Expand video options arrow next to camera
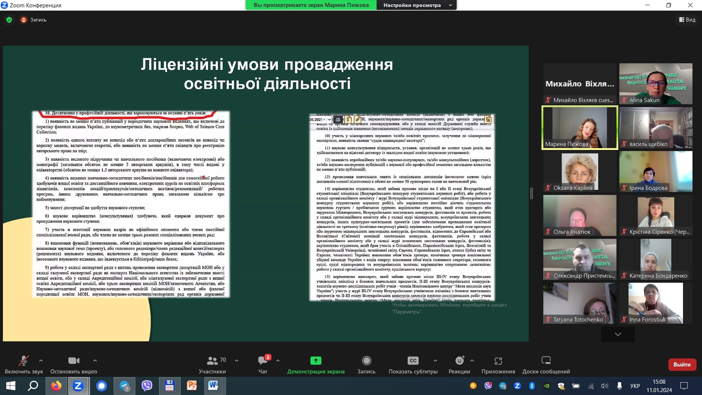Image resolution: width=702 pixels, height=395 pixels. pyautogui.click(x=95, y=361)
